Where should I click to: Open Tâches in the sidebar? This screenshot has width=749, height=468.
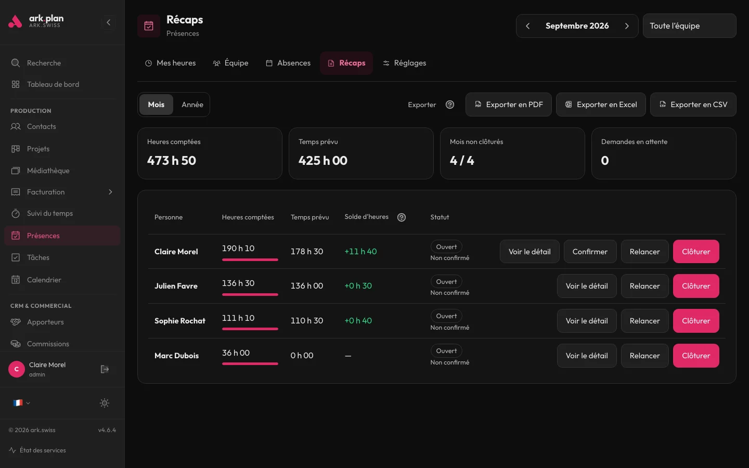(62, 257)
